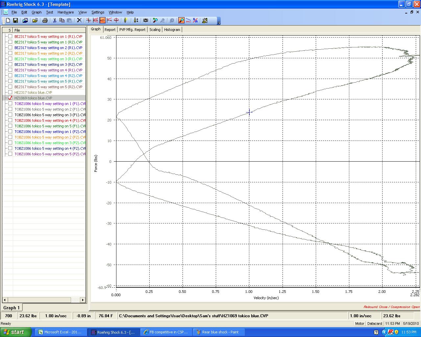The image size is (421, 337).
Task: Switch to the Histogram tab
Action: (172, 30)
